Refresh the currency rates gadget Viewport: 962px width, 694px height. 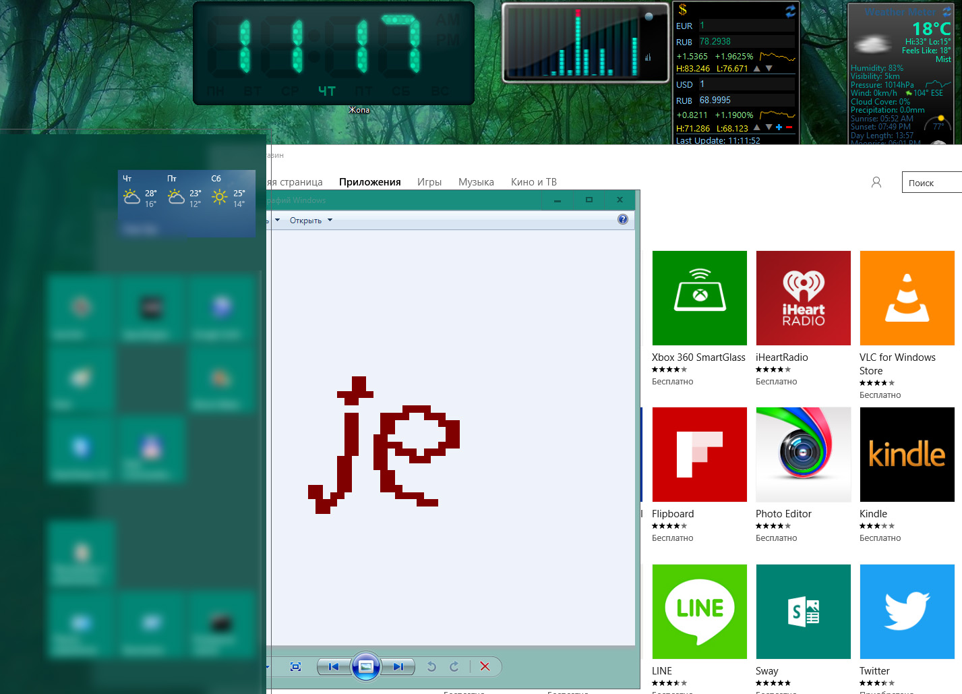coord(790,11)
